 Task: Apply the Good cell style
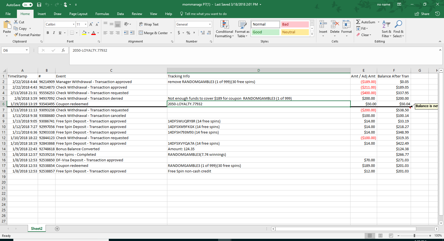coord(266,32)
